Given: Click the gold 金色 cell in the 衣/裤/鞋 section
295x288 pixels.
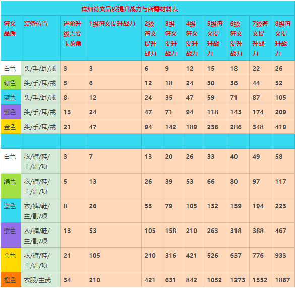Looking at the screenshot, I should [11, 260].
